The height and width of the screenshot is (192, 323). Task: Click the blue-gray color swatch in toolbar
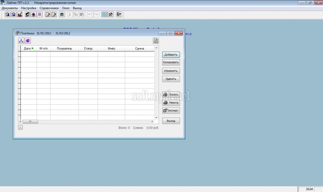[x=104, y=14]
